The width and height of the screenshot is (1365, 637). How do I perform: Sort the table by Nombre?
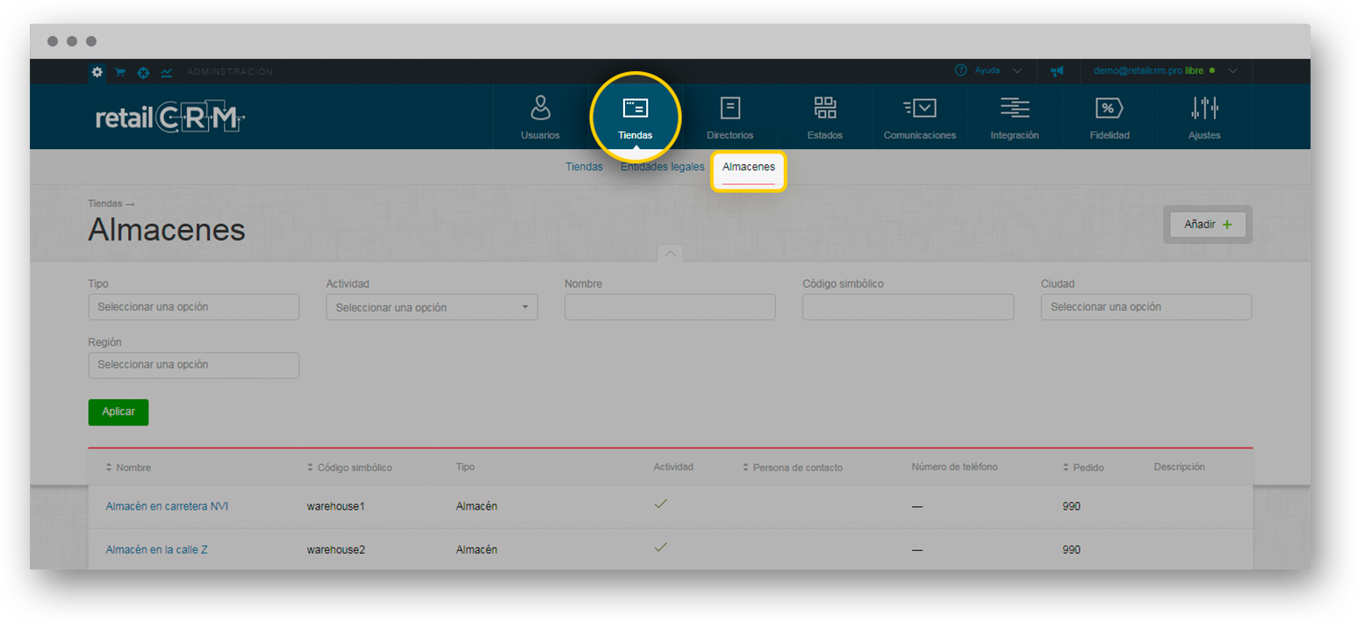128,468
